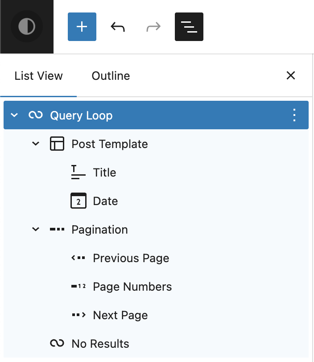
Task: Select the No Results block icon
Action: (57, 343)
